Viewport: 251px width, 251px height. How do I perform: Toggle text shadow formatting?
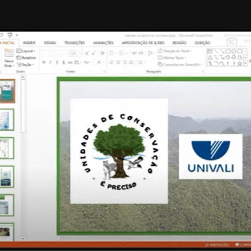tap(64, 62)
